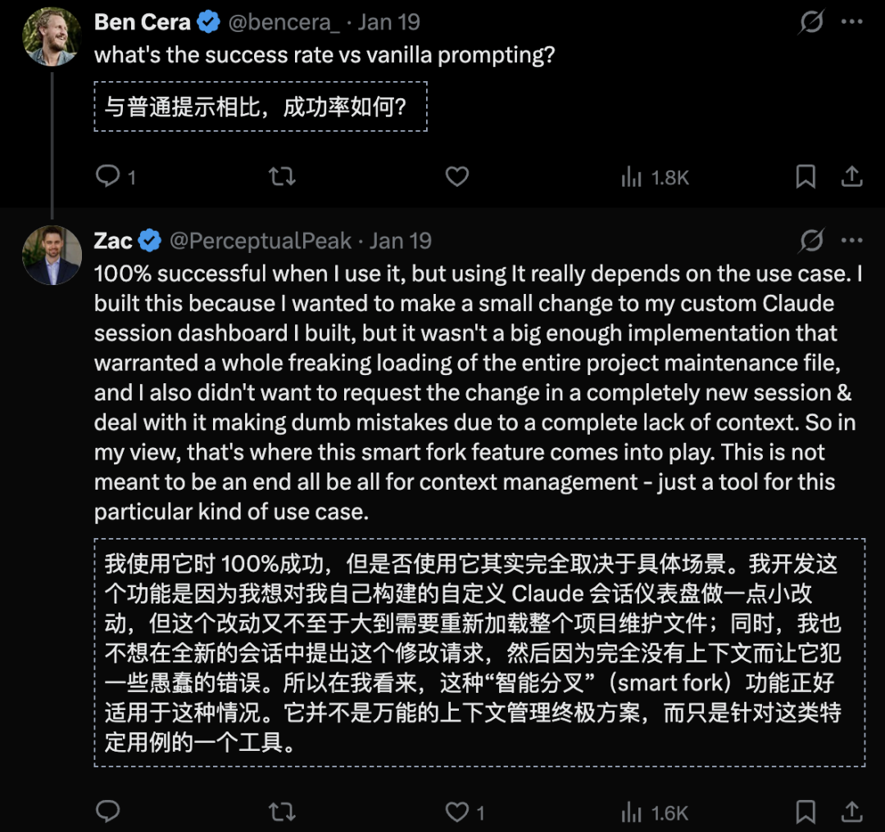Bookmark Ben Cera's tweet

806,176
